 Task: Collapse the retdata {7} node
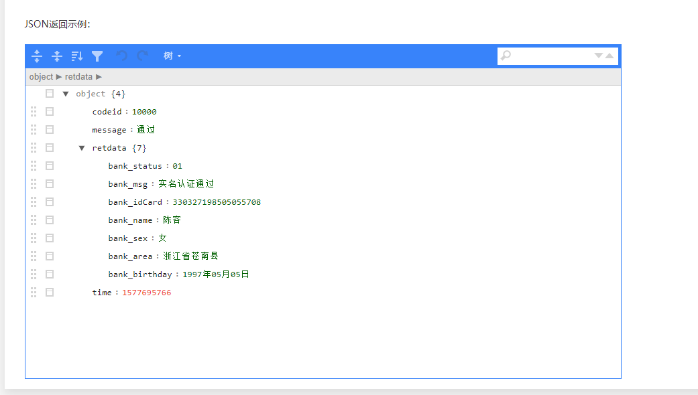coord(81,148)
